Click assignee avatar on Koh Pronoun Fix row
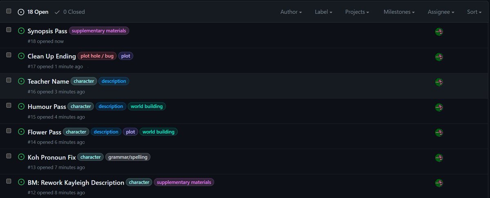490x198 pixels. (x=439, y=158)
